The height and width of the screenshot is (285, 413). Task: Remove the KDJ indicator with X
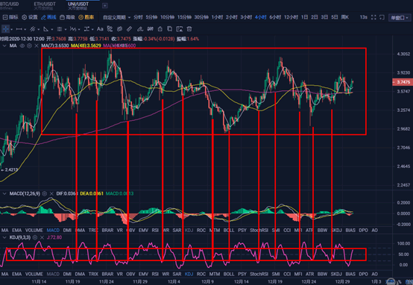[x=42, y=237]
